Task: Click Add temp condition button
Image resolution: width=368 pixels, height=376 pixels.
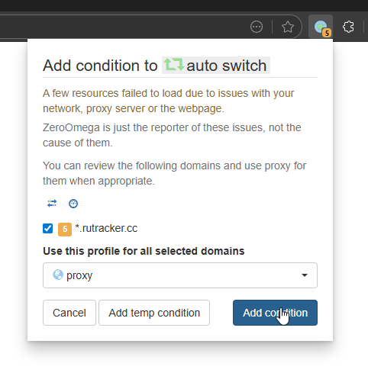Action: click(x=154, y=313)
